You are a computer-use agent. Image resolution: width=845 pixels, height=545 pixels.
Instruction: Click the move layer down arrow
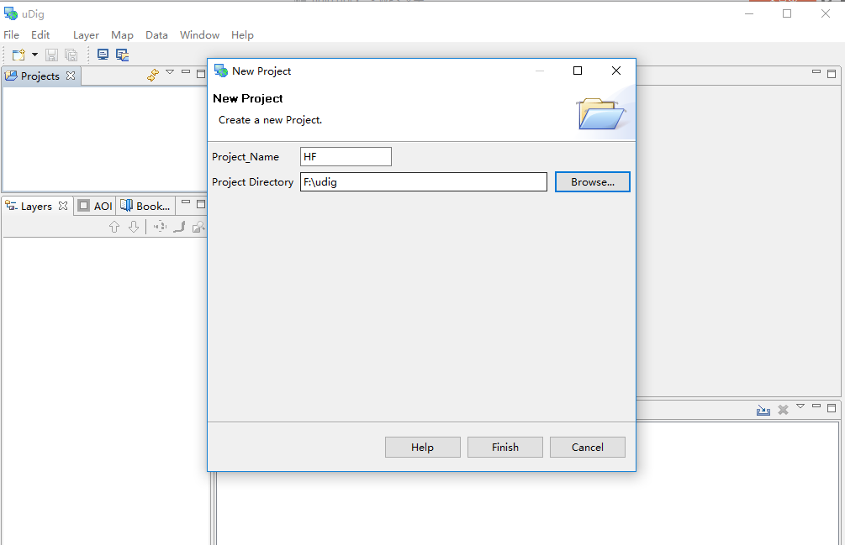point(134,227)
